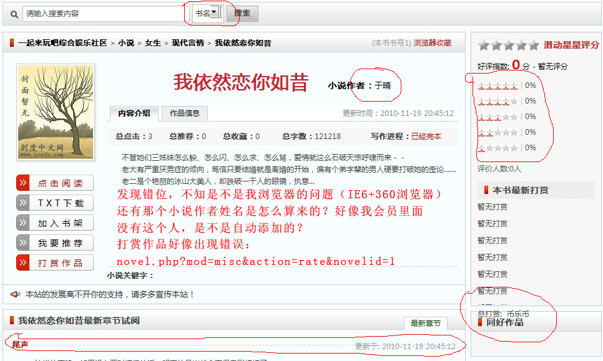Click the 总点击：3 text

click(x=134, y=137)
